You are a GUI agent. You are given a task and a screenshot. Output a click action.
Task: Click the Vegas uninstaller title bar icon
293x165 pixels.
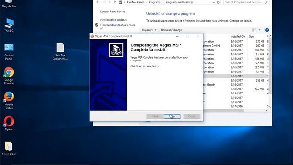(92, 36)
